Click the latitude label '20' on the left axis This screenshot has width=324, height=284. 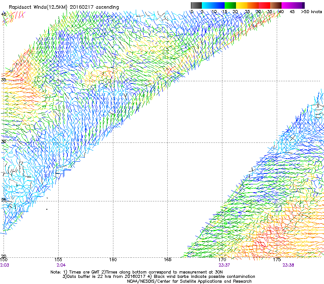pos(4,256)
